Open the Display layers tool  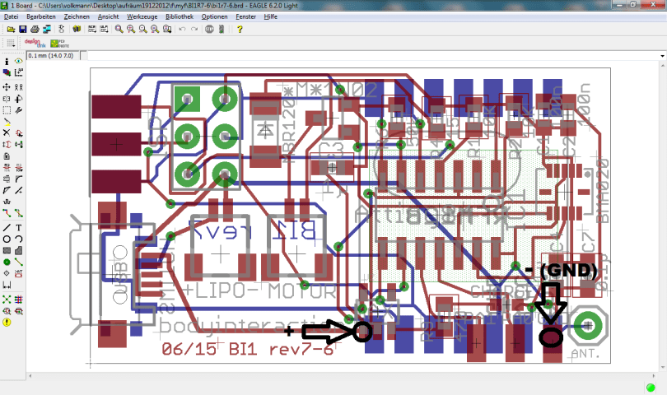coord(7,74)
